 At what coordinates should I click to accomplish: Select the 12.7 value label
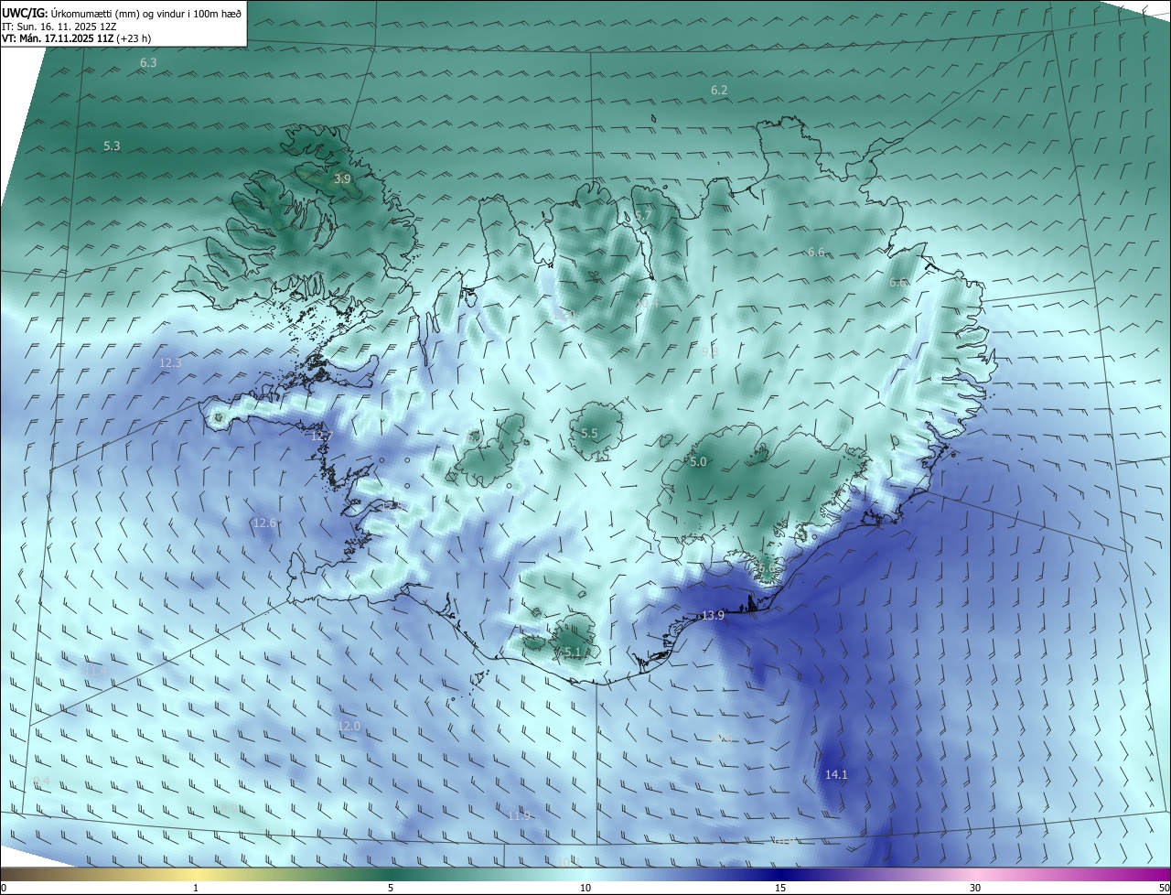[321, 437]
